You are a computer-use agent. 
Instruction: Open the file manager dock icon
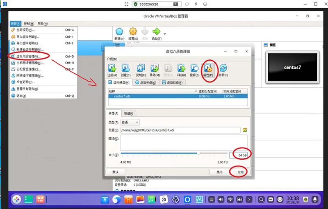(x=105, y=200)
